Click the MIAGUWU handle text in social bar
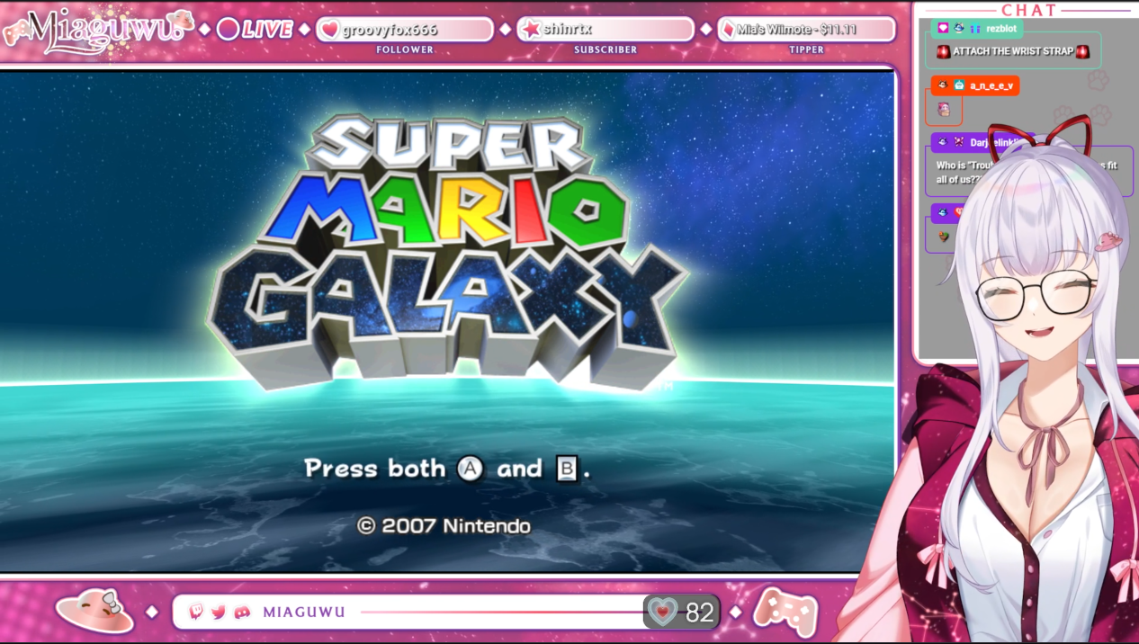Viewport: 1139px width, 644px height. tap(304, 613)
